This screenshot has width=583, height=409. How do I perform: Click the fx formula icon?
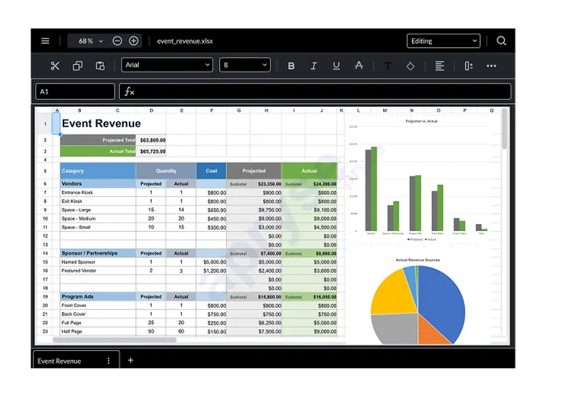[129, 91]
